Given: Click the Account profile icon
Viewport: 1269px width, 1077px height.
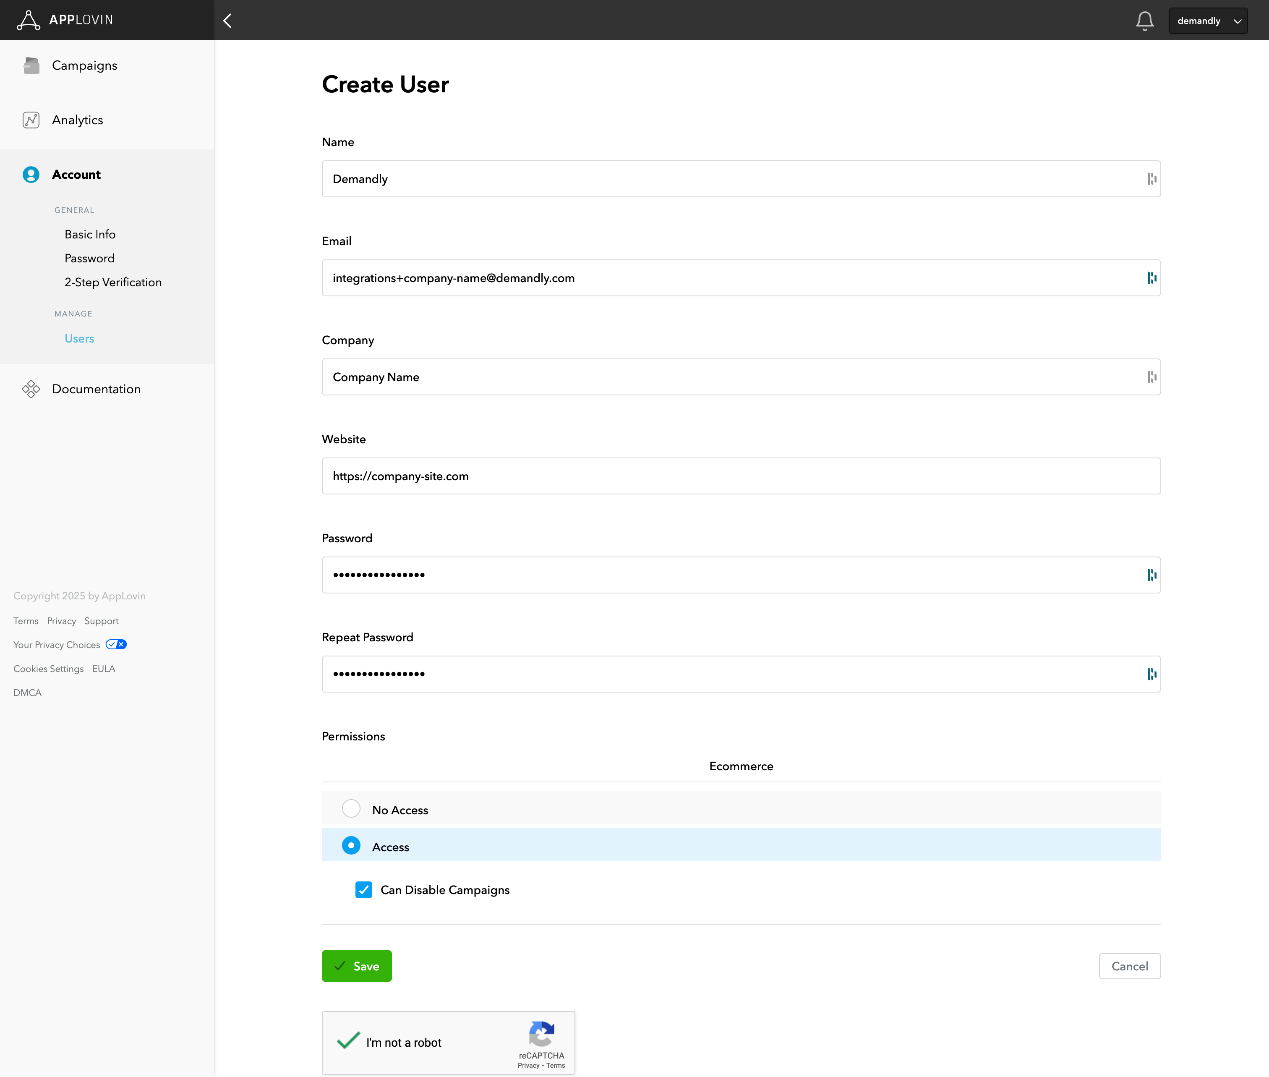Looking at the screenshot, I should 31,175.
